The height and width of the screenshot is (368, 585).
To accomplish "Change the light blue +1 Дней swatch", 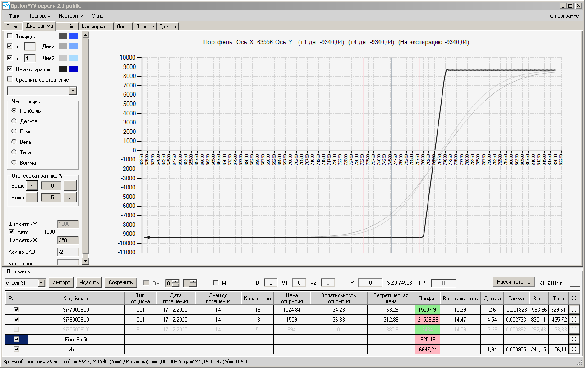I will pyautogui.click(x=74, y=46).
